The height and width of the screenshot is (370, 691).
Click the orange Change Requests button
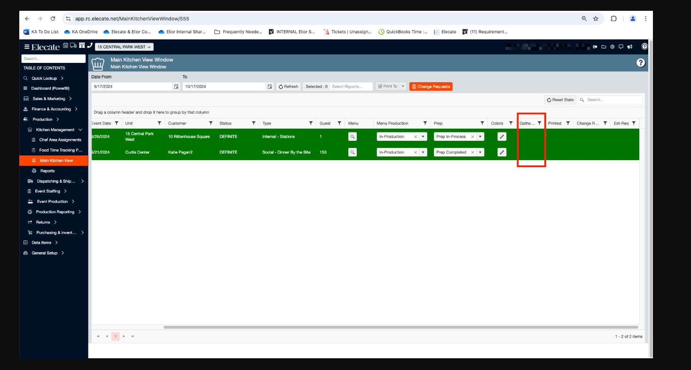(x=431, y=86)
